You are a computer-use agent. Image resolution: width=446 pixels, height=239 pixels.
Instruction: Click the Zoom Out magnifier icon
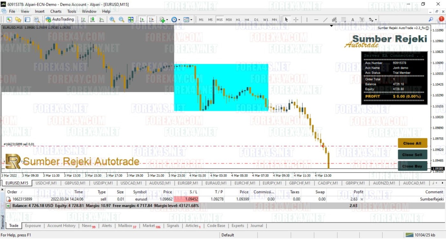tap(121, 20)
